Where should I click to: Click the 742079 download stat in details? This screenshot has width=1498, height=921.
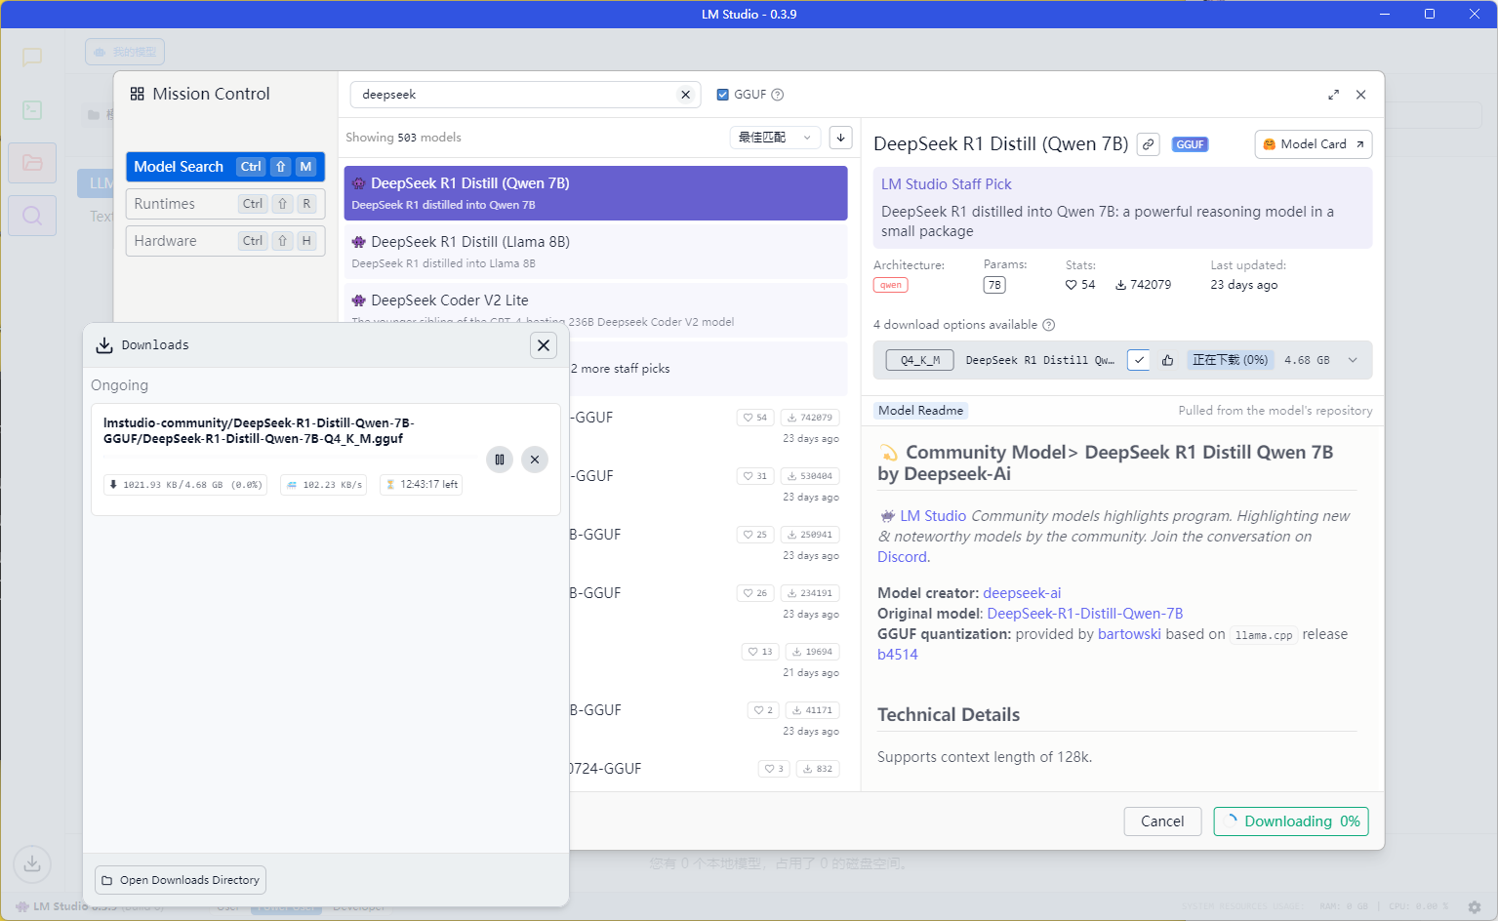[x=1143, y=285]
